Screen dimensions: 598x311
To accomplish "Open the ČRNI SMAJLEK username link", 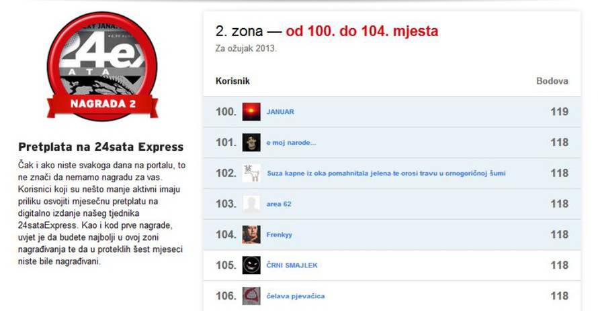I will point(292,265).
